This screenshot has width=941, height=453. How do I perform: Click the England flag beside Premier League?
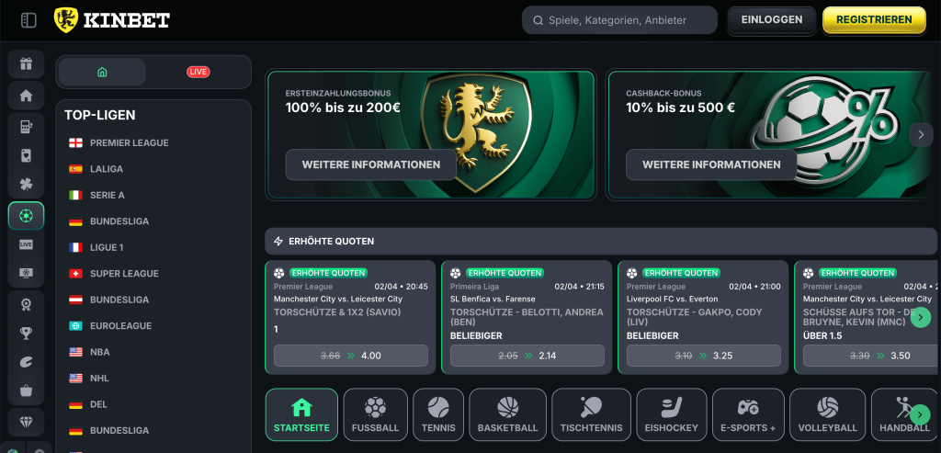tap(75, 142)
